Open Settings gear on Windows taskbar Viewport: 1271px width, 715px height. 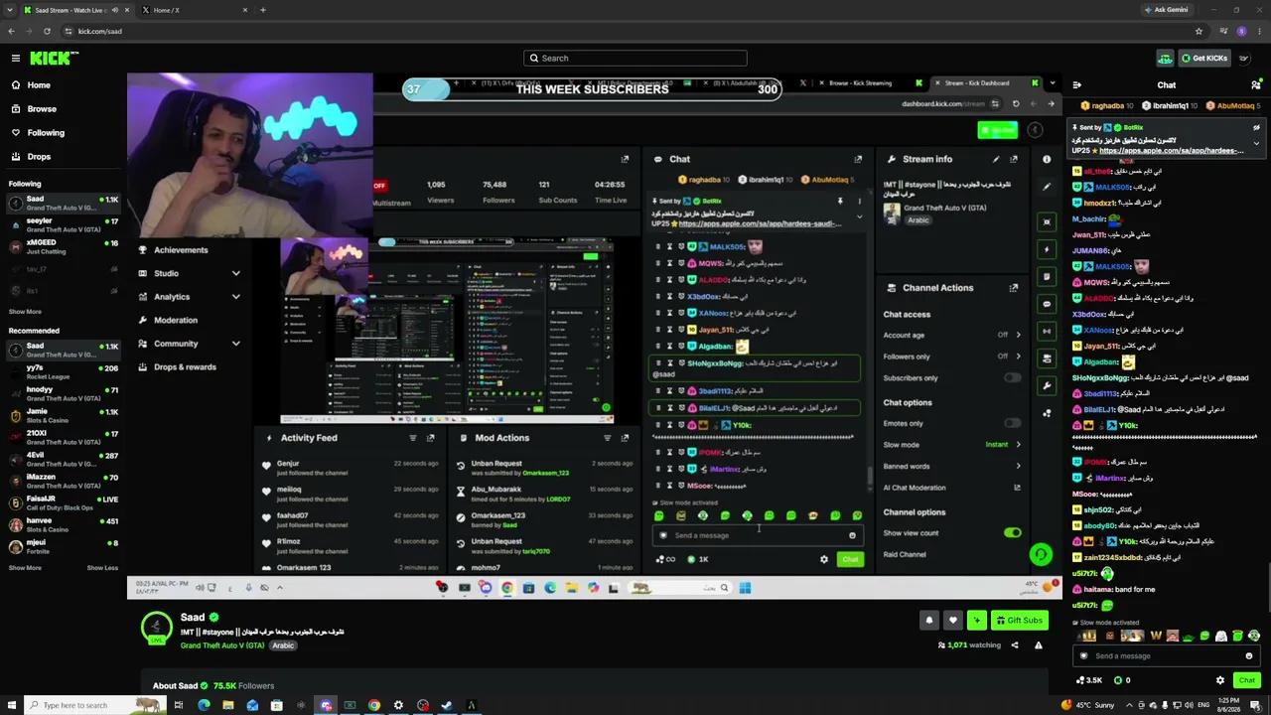(x=398, y=705)
